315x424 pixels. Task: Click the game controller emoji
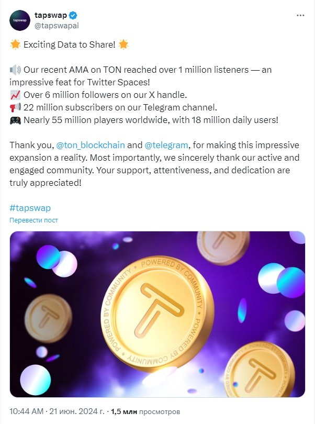(15, 120)
